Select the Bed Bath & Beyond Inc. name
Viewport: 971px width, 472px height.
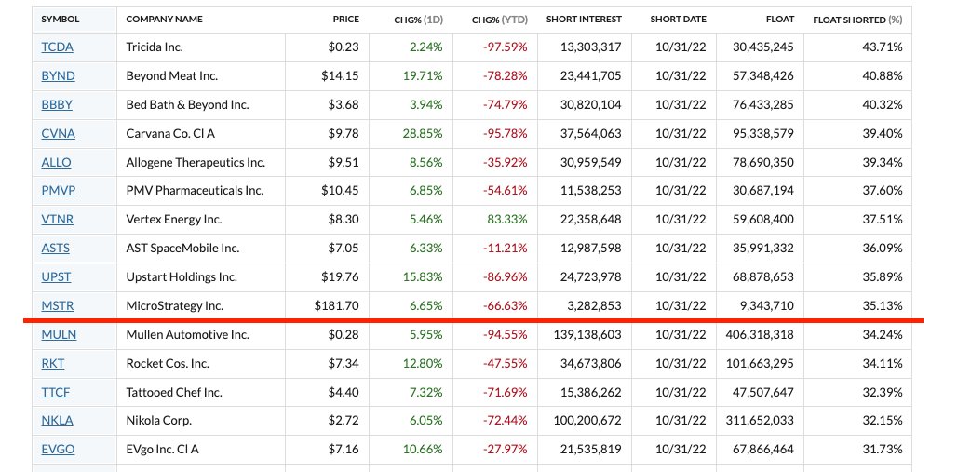tap(188, 104)
